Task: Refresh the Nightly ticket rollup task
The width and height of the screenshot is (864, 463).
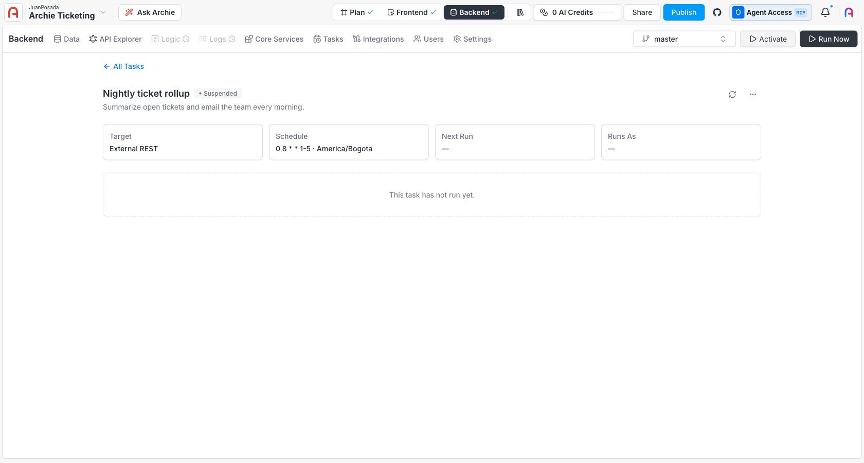Action: [x=732, y=94]
